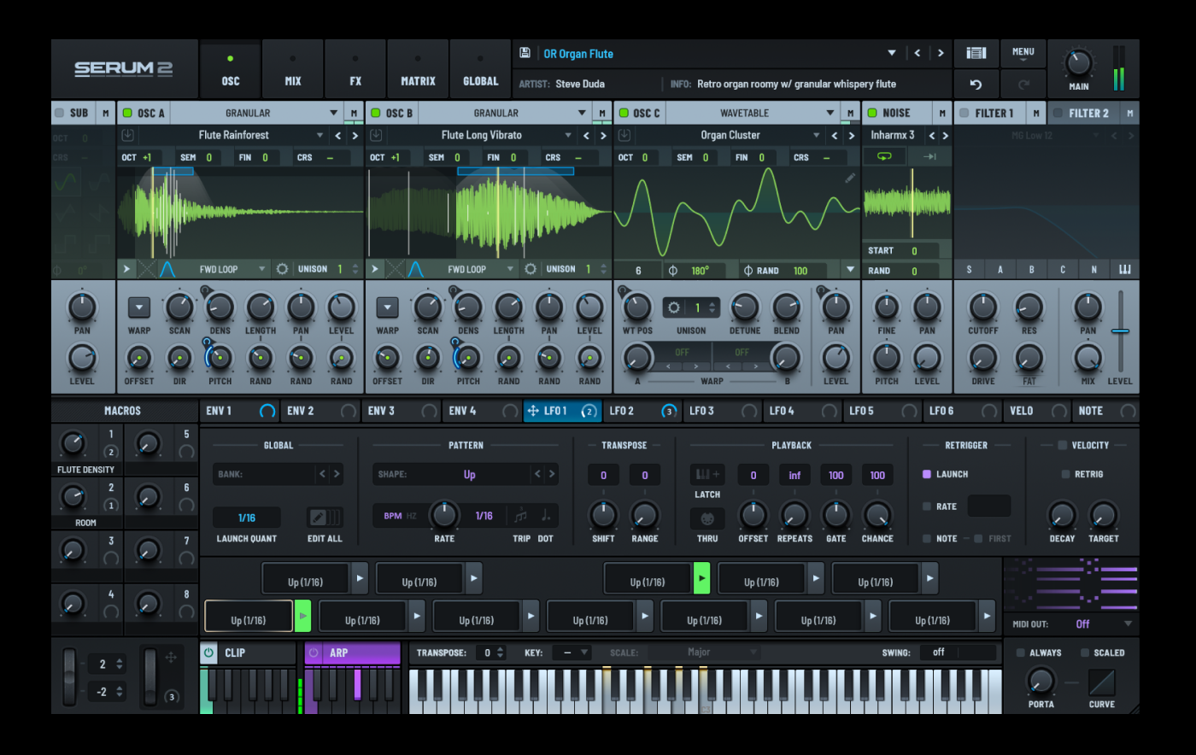Open OSC A Granular type dropdown
The height and width of the screenshot is (755, 1196).
pos(334,113)
